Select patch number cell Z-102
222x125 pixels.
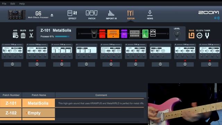click(x=11, y=113)
